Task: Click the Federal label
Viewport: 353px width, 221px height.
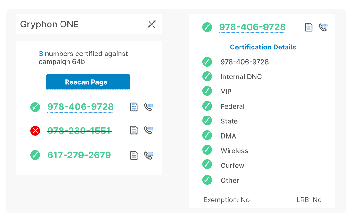Action: pyautogui.click(x=233, y=107)
